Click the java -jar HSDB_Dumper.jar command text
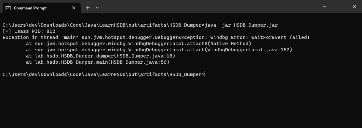This screenshot has height=128, width=362. 241,25
